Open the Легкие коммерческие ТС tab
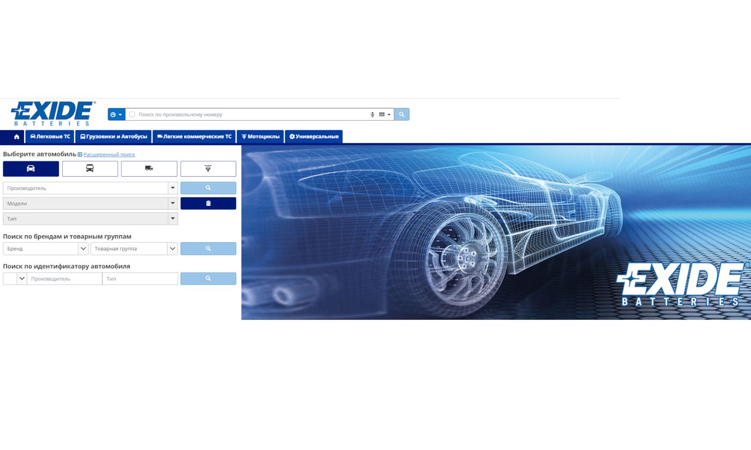 click(194, 137)
